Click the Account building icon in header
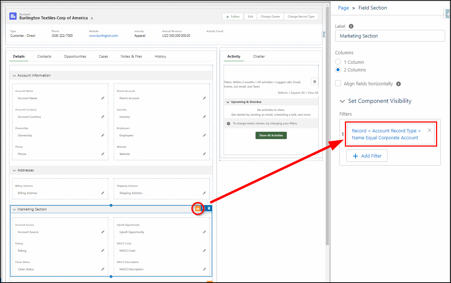 point(13,16)
